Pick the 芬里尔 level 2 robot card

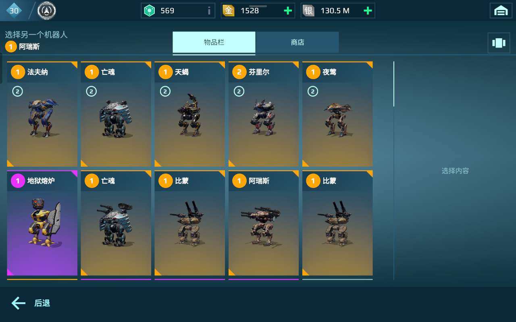(264, 114)
